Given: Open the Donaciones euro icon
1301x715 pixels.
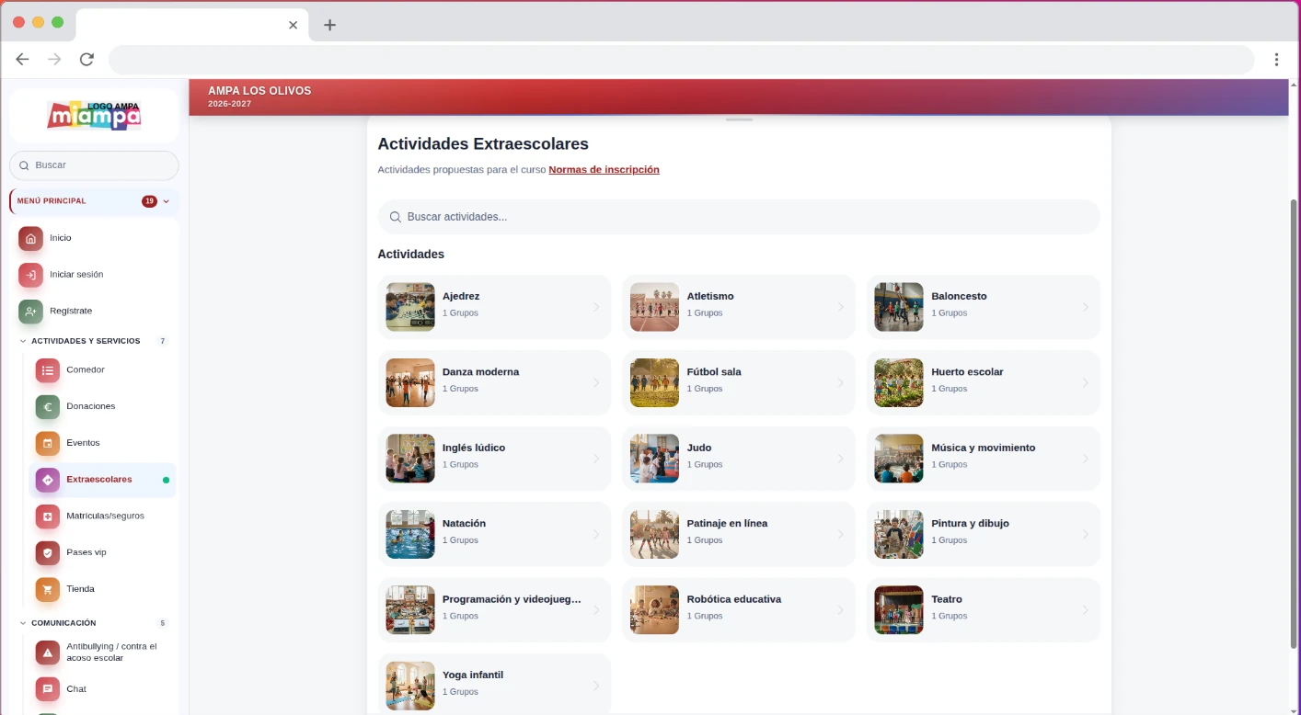Looking at the screenshot, I should click(48, 407).
